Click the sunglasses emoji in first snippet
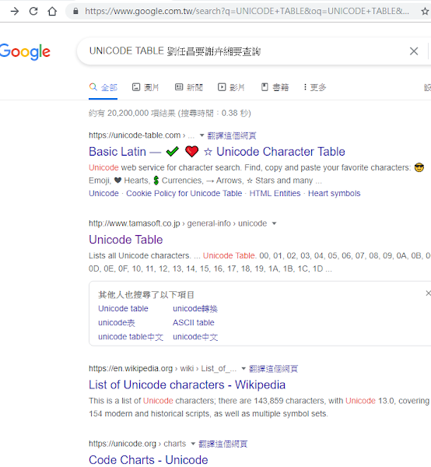 click(x=419, y=167)
